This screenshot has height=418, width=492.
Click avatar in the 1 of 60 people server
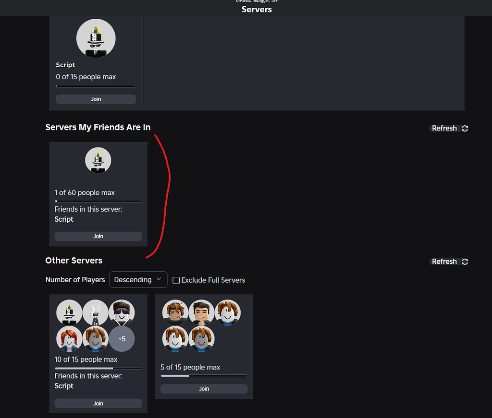pyautogui.click(x=98, y=160)
